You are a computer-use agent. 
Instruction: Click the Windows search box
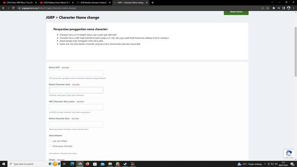click(x=34, y=164)
